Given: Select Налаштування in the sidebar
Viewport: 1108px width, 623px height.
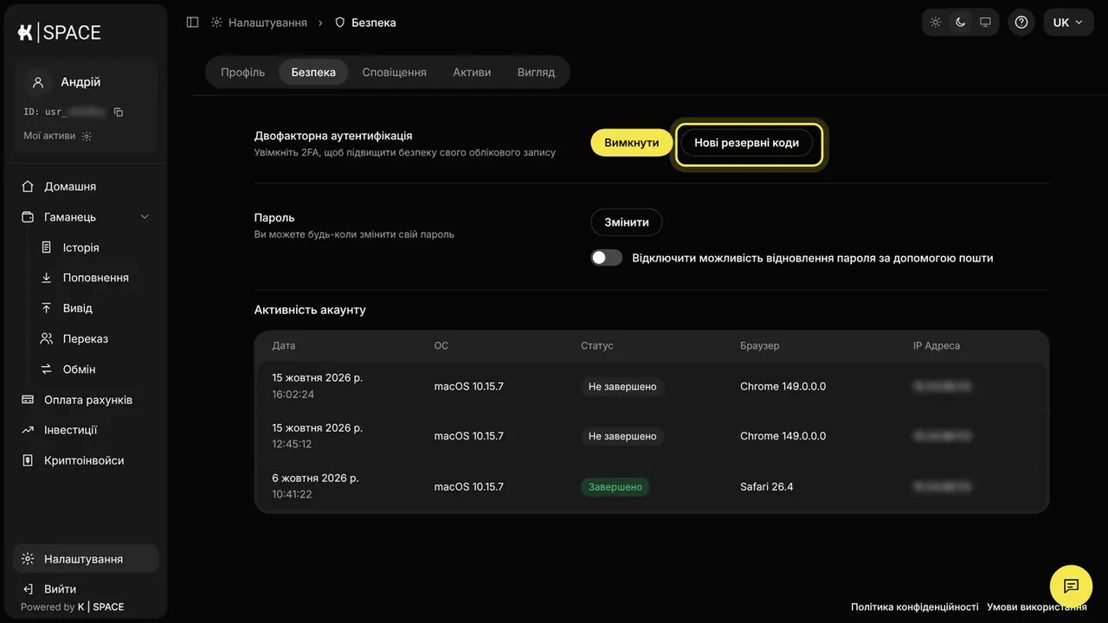Looking at the screenshot, I should click(x=86, y=559).
